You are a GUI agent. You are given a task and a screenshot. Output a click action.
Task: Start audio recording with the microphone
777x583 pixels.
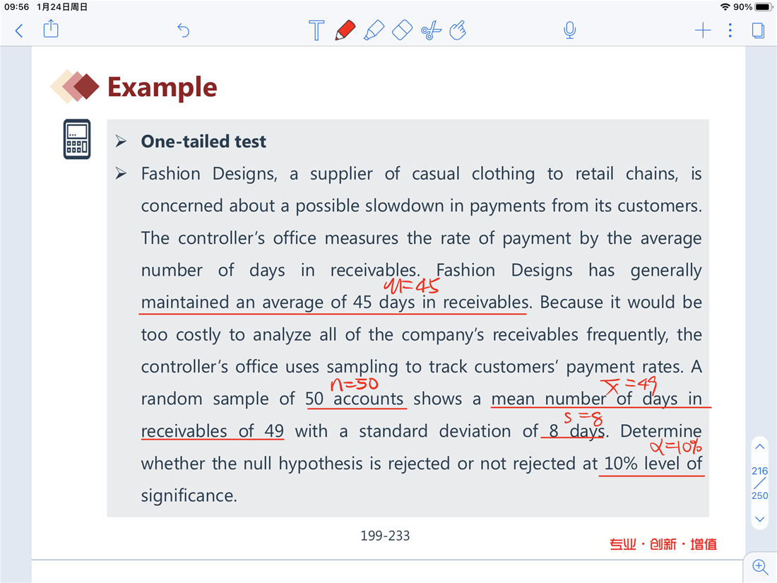(570, 30)
